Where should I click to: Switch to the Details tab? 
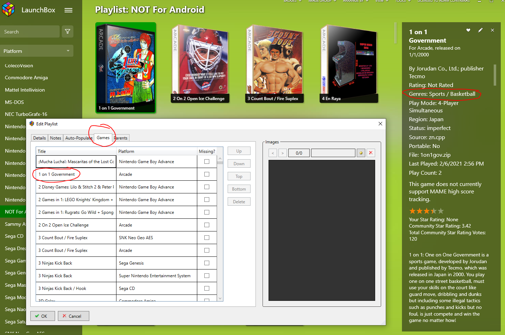[x=40, y=138]
